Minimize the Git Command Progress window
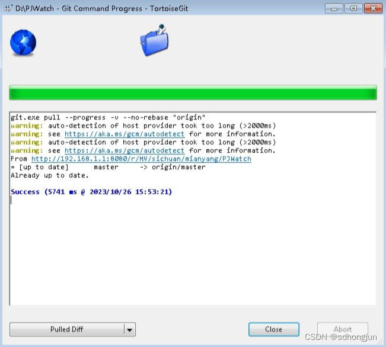 coord(334,9)
